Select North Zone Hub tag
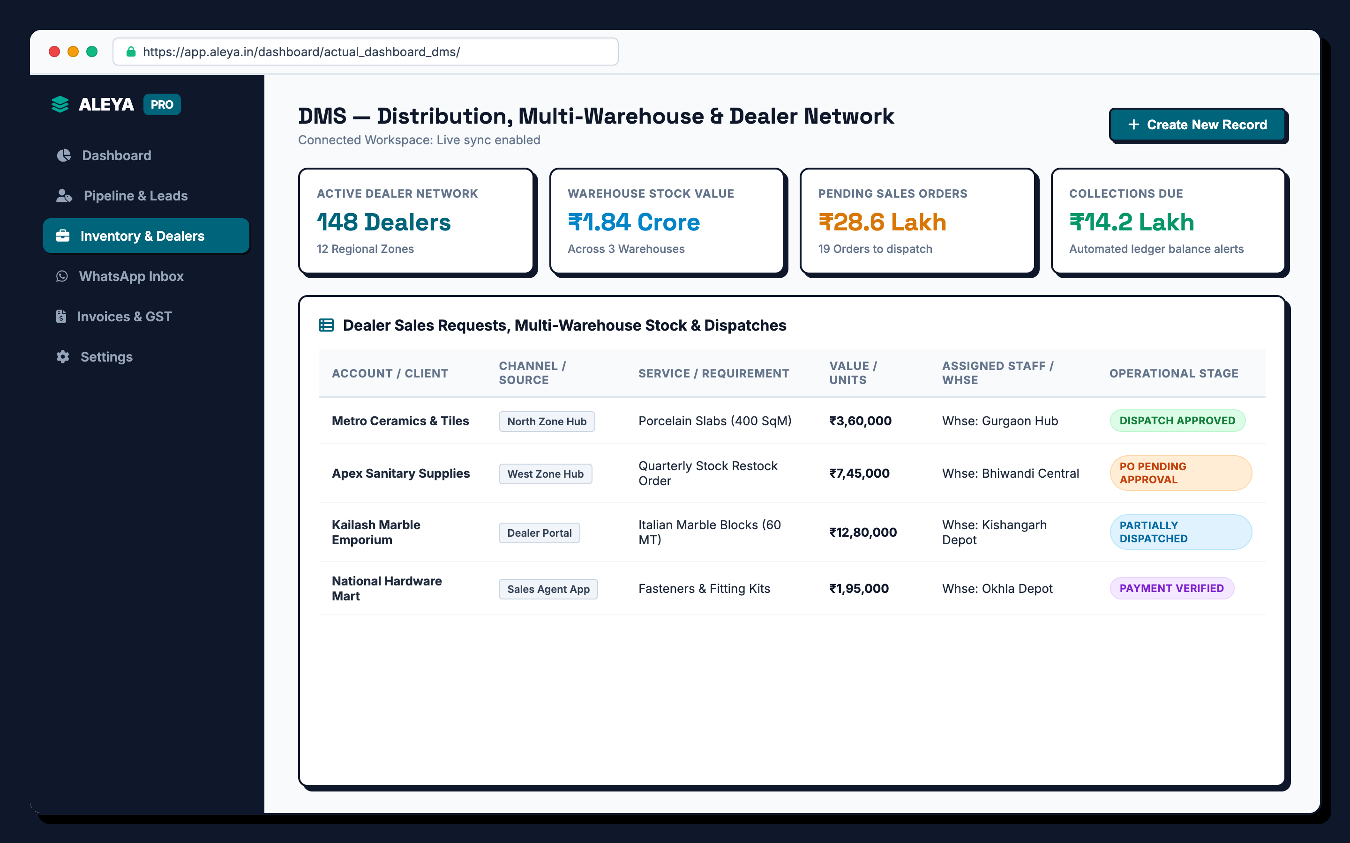 pos(547,421)
